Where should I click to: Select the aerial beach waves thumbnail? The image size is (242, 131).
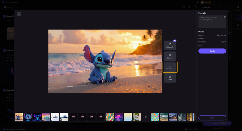(164, 117)
